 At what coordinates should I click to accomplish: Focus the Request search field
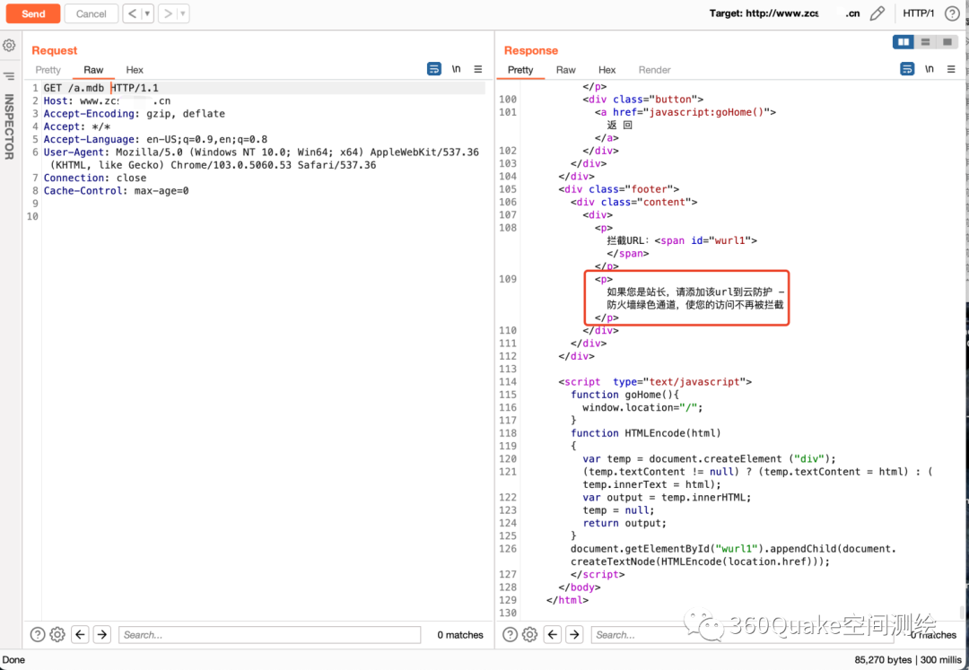click(269, 634)
